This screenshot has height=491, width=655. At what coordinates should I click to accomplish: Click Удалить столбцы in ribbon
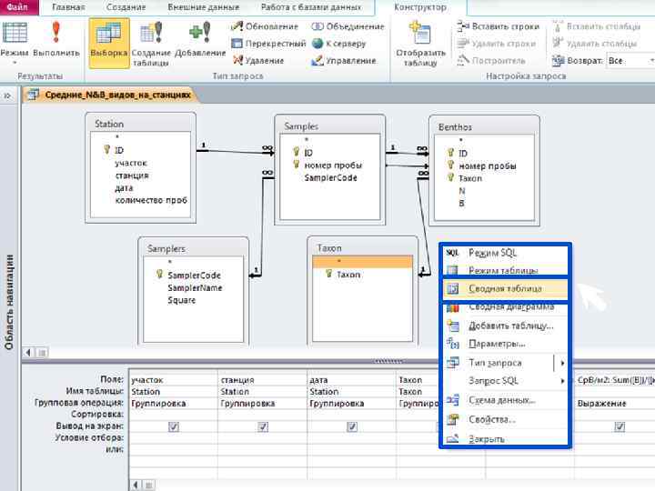(x=594, y=44)
